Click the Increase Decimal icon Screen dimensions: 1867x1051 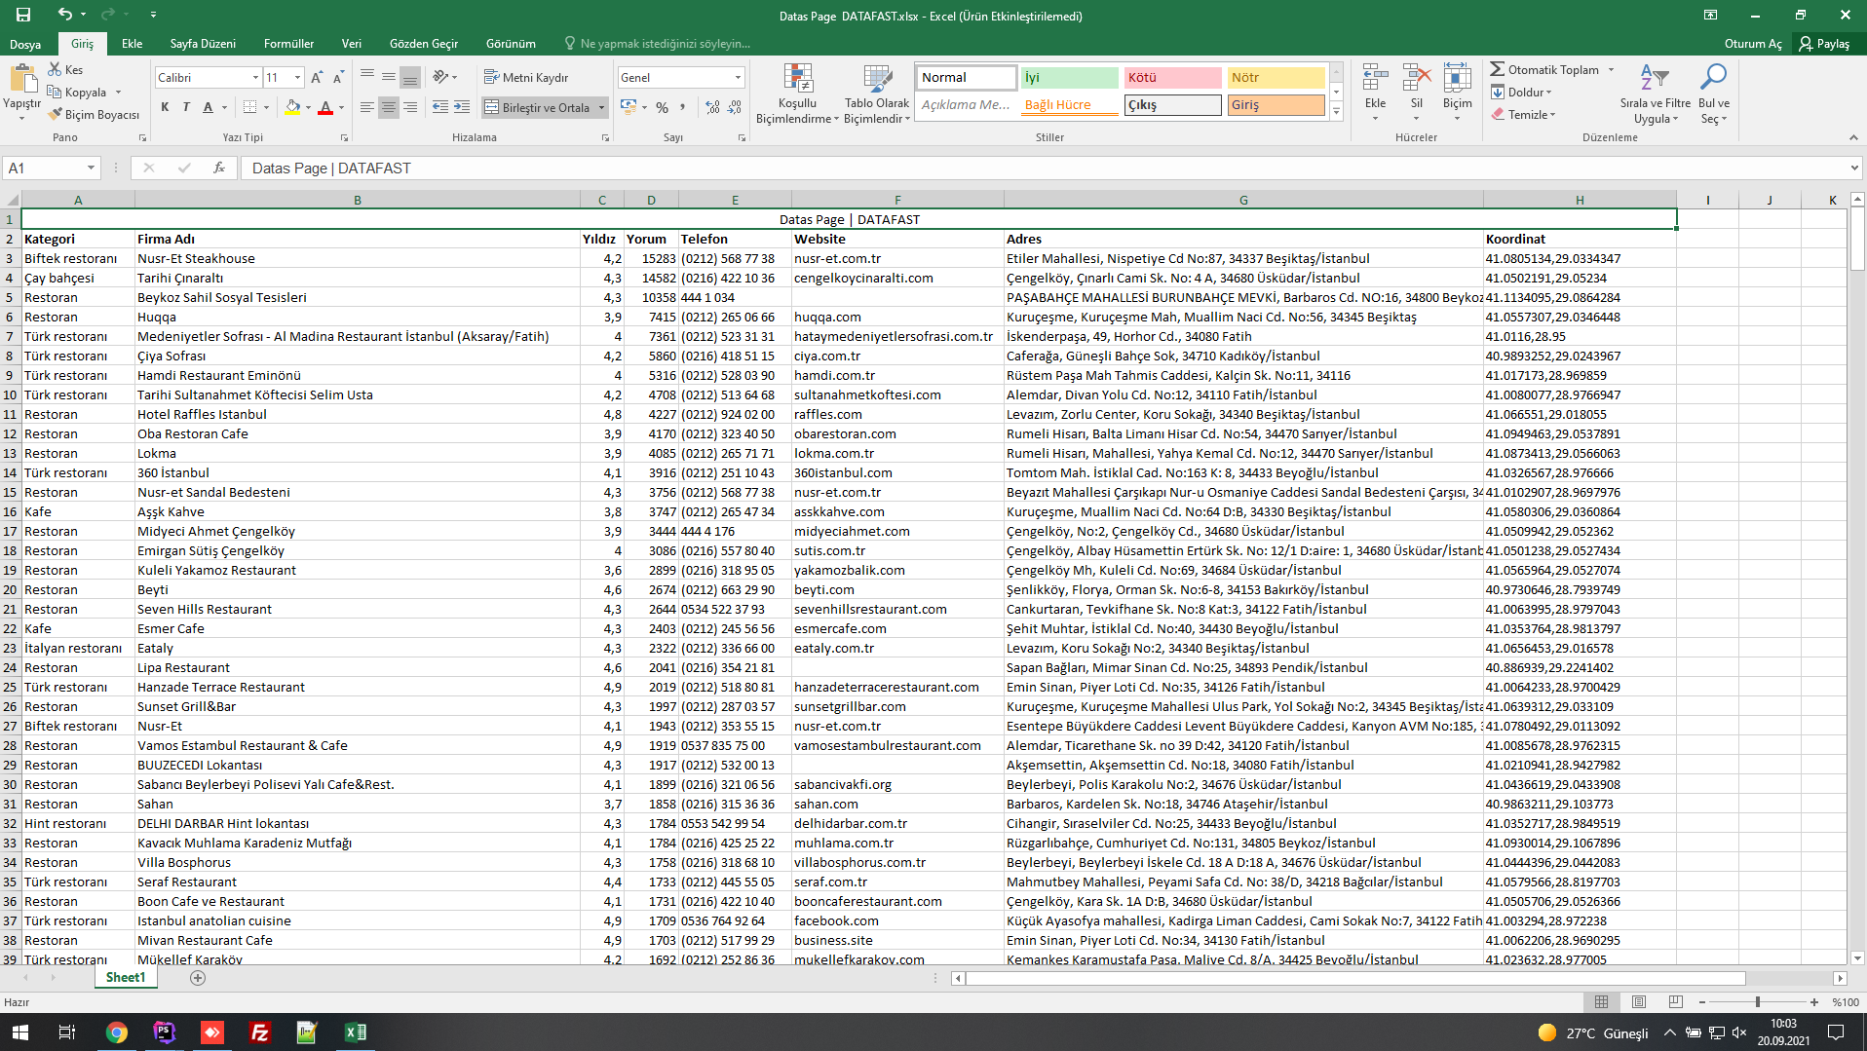[x=712, y=107]
